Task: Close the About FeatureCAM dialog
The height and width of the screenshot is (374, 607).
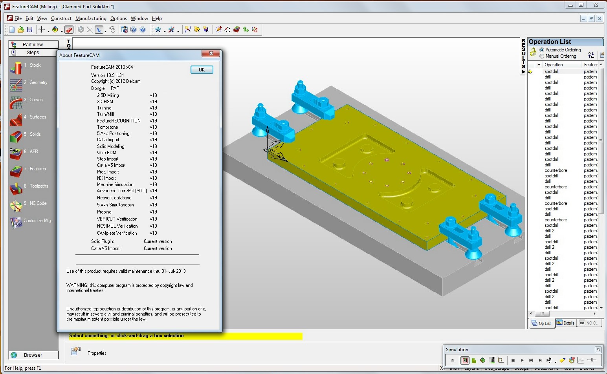Action: tap(211, 54)
